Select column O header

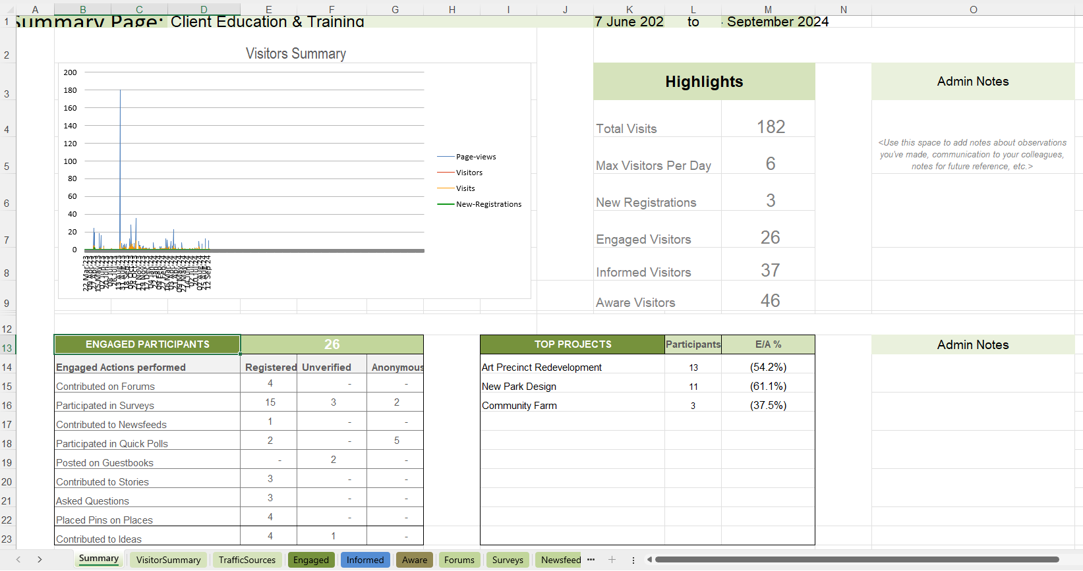[974, 9]
